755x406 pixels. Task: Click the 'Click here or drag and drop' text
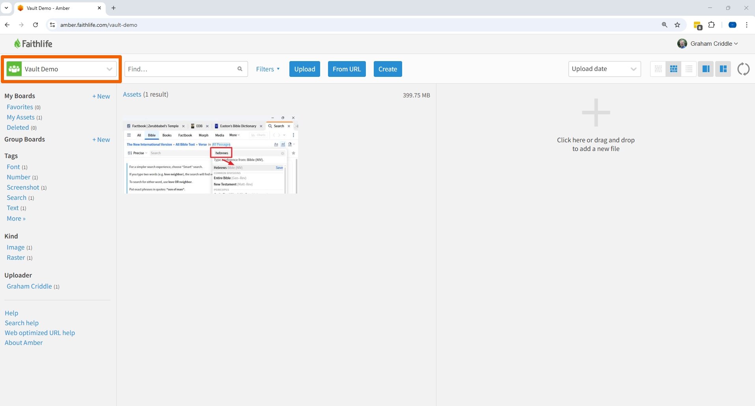tap(596, 144)
